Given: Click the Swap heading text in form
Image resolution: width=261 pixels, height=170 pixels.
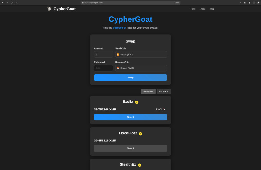Looking at the screenshot, I should tap(130, 41).
